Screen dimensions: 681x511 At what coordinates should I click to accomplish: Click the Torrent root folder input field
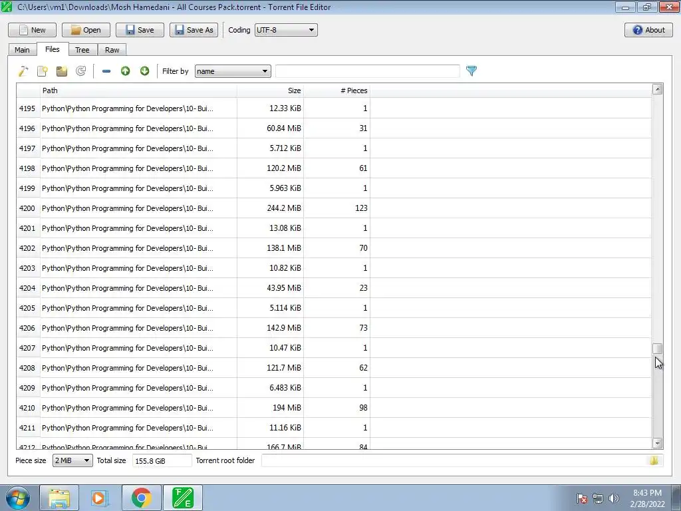pos(454,460)
